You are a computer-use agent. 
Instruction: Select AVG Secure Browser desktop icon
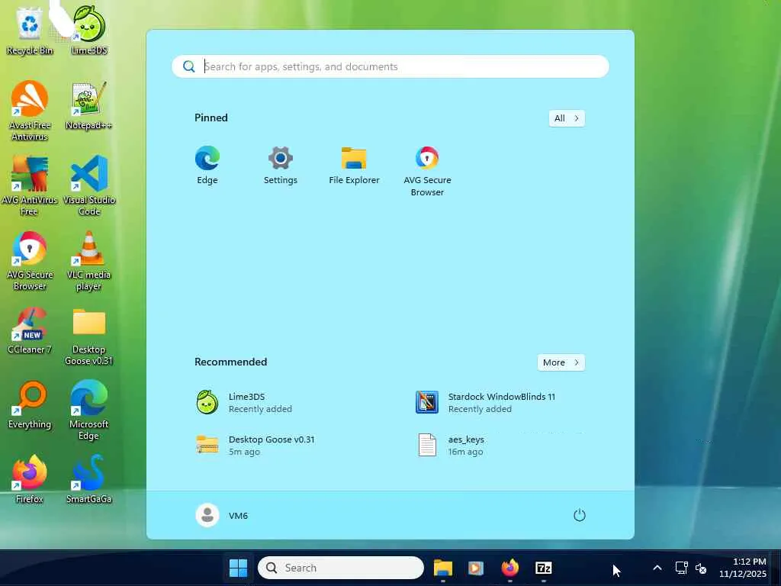click(30, 260)
